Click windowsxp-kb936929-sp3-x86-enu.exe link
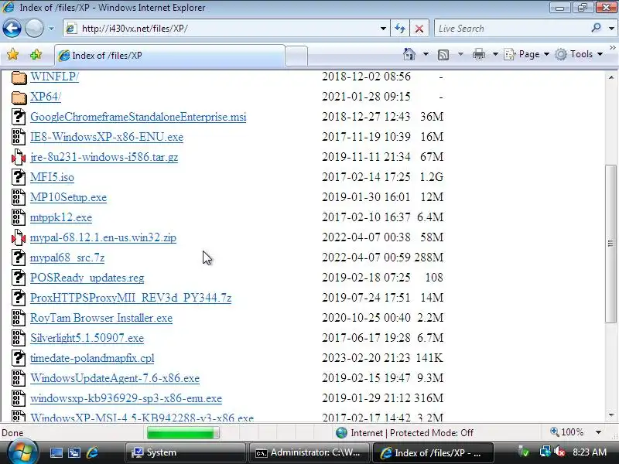 coord(126,398)
